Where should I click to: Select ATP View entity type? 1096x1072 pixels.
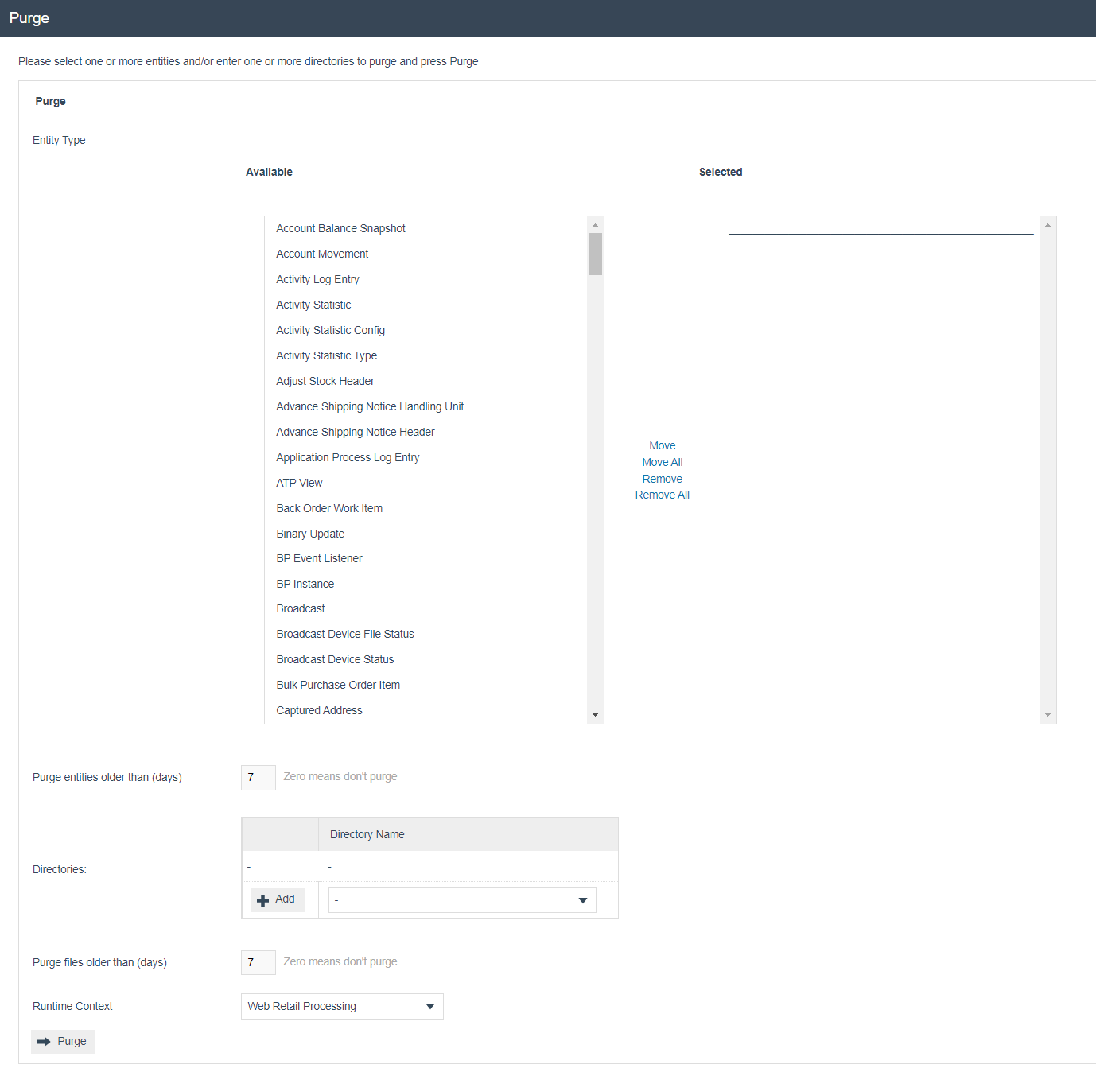click(299, 483)
